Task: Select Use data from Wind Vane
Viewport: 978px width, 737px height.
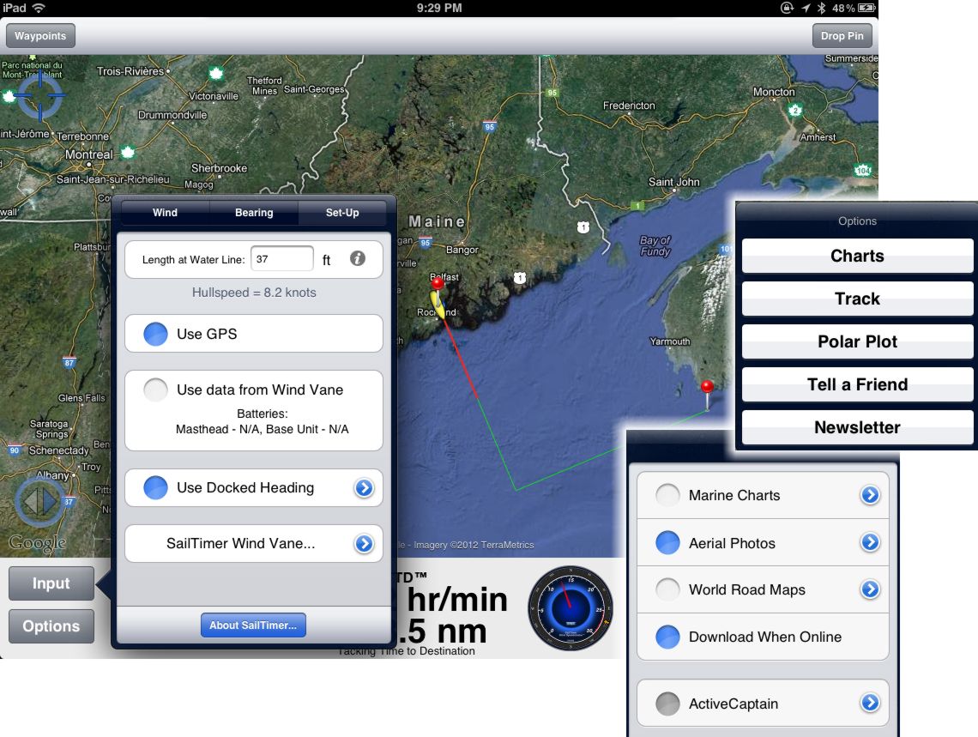Action: pyautogui.click(x=155, y=390)
